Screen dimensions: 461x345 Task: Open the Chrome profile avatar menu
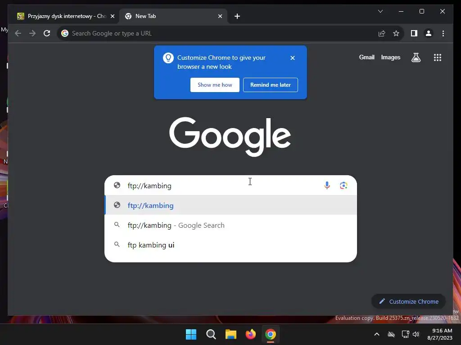coord(429,33)
